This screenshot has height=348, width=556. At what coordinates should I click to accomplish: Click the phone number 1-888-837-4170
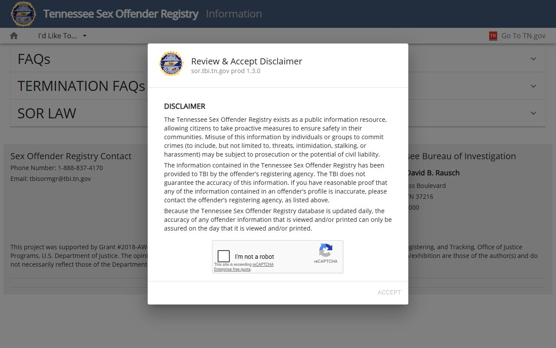pos(80,168)
